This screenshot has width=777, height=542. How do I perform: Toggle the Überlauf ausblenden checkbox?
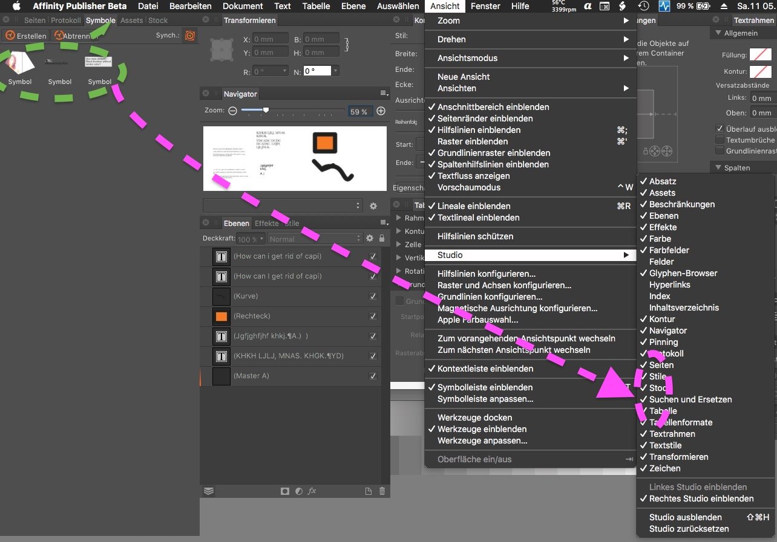(x=720, y=129)
